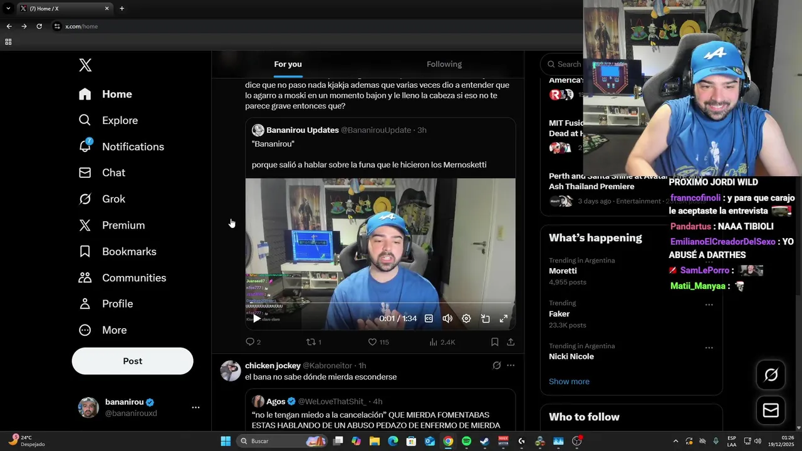Share the post via the share icon

pos(511,342)
